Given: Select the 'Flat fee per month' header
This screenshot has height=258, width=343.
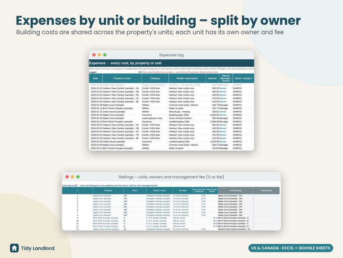Looking at the screenshot, I should tap(212, 190).
